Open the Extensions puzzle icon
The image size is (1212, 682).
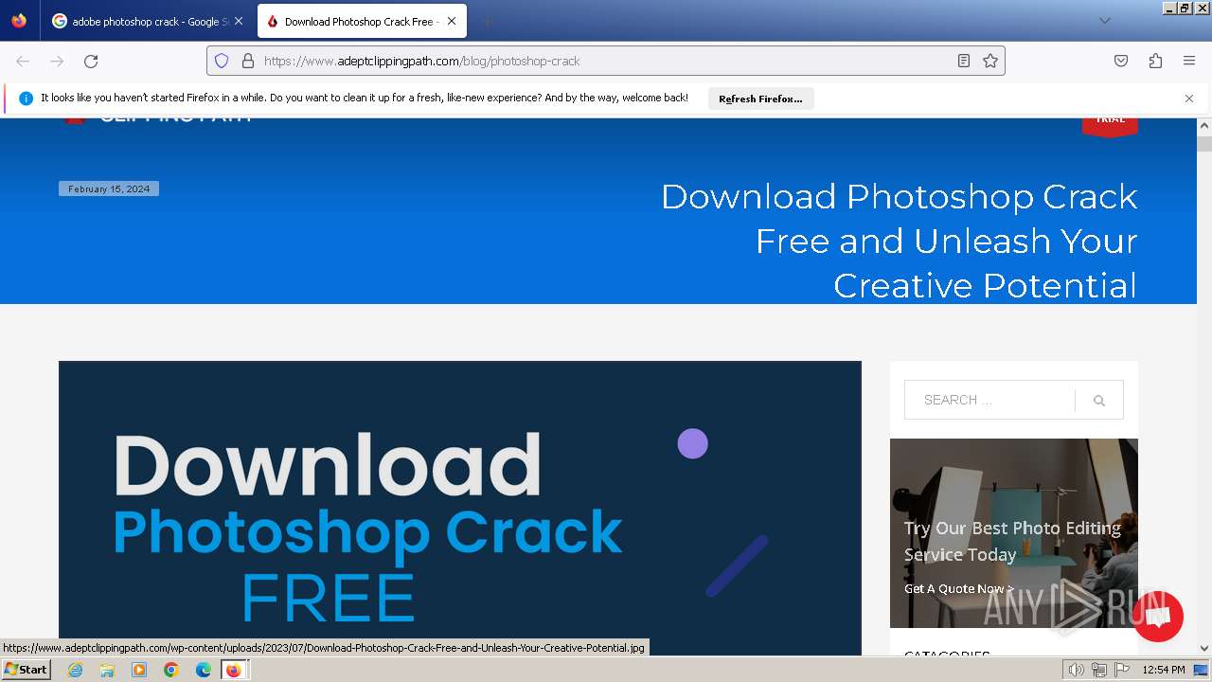coord(1155,61)
